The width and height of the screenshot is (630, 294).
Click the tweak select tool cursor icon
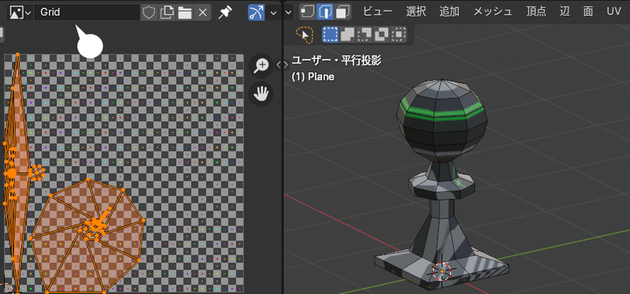305,35
